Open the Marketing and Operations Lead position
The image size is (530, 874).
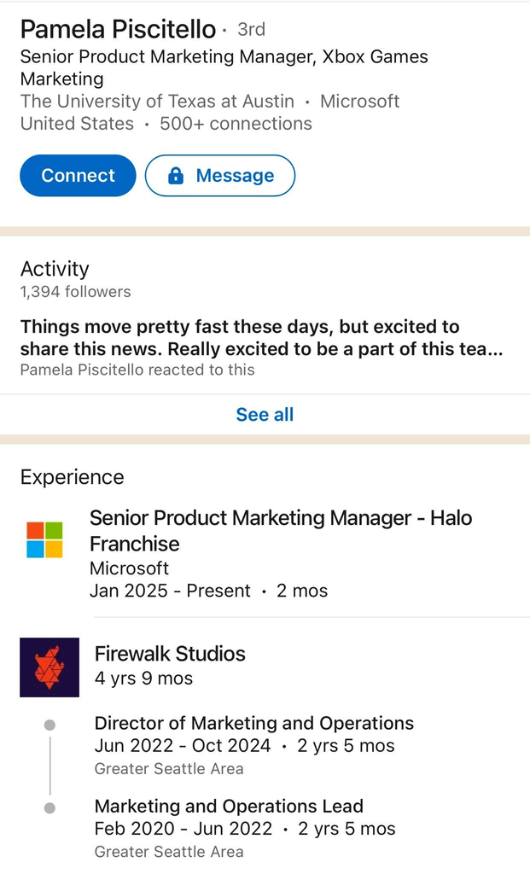[229, 806]
